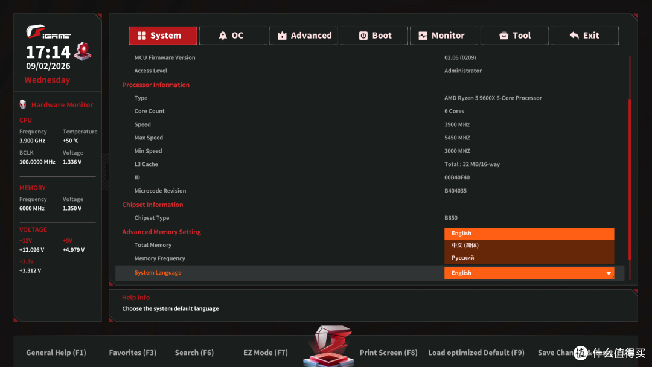652x367 pixels.
Task: Switch to the System tab
Action: click(162, 36)
